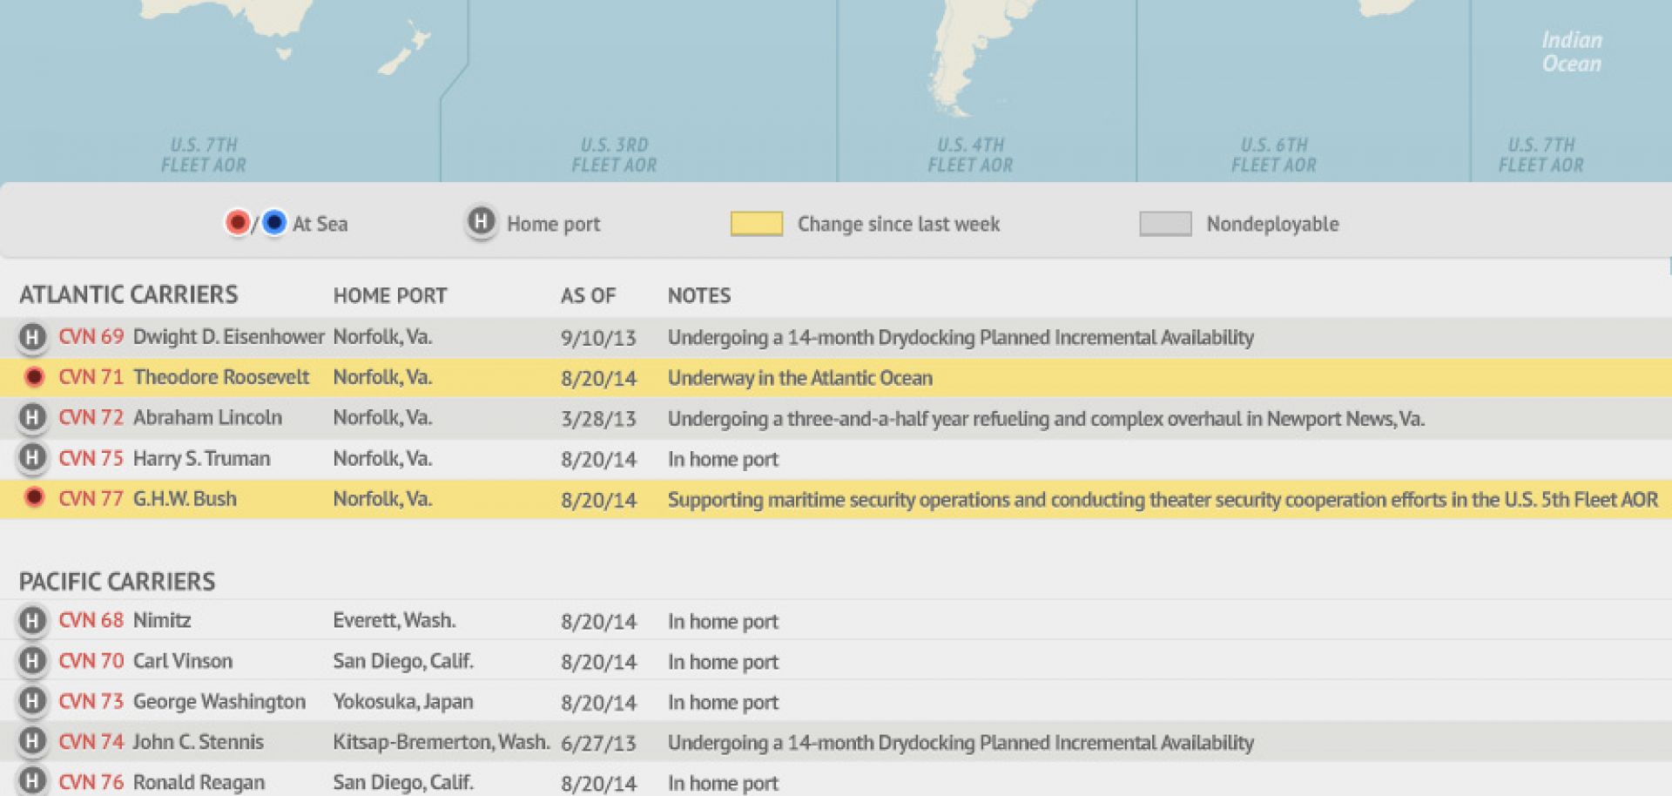1672x796 pixels.
Task: Click the NOTES column header
Action: pyautogui.click(x=699, y=295)
